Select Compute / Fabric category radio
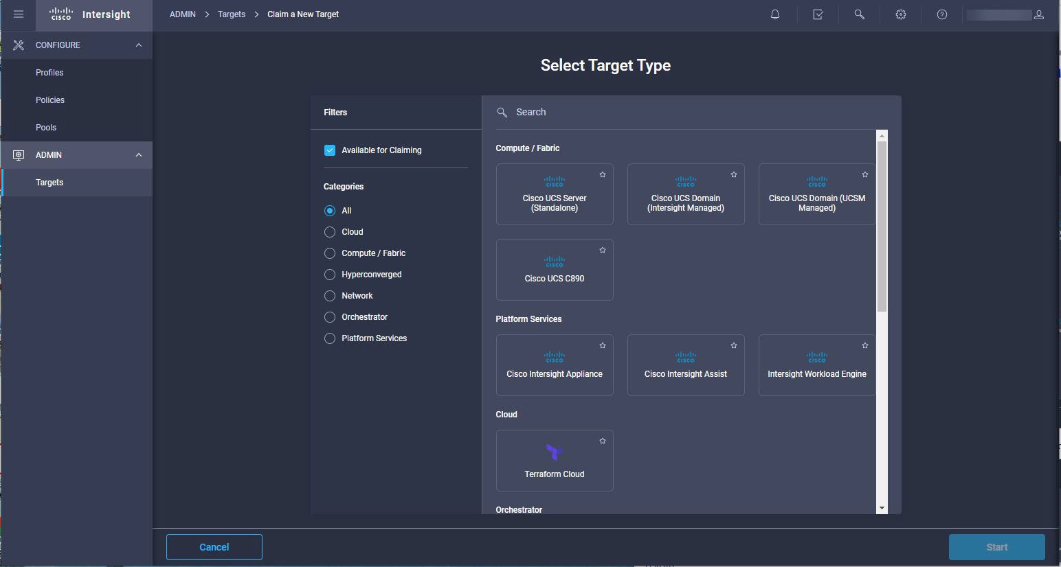 tap(330, 253)
